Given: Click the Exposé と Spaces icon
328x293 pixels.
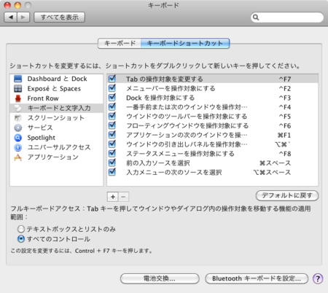Looking at the screenshot, I should (18, 88).
